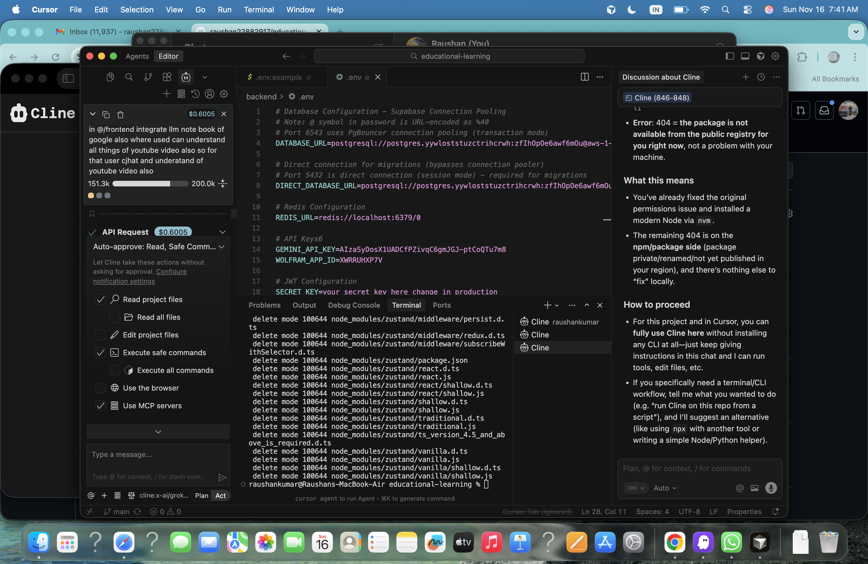Switch to the Problems panel tab

point(265,305)
